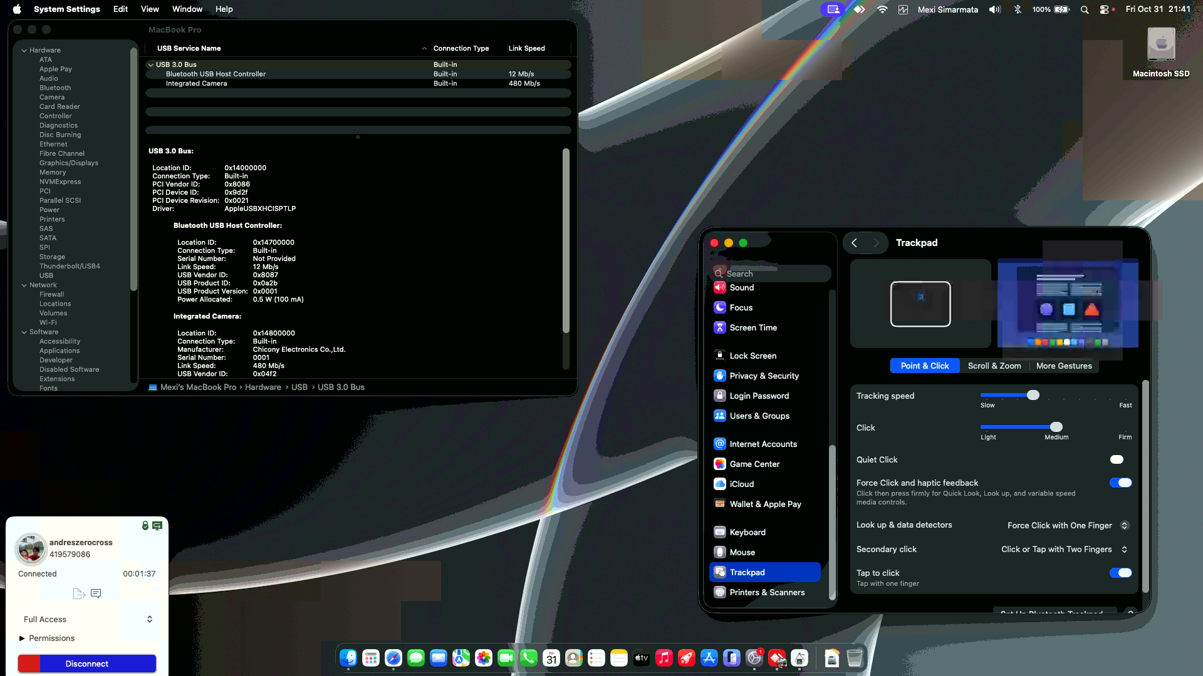Open Photos app in the Dock

click(484, 658)
